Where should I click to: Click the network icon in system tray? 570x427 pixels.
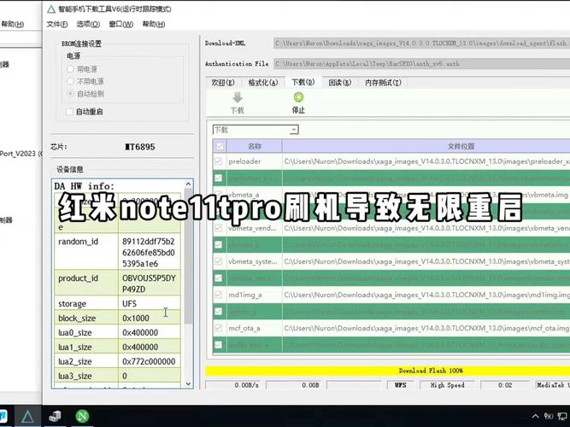click(x=562, y=416)
